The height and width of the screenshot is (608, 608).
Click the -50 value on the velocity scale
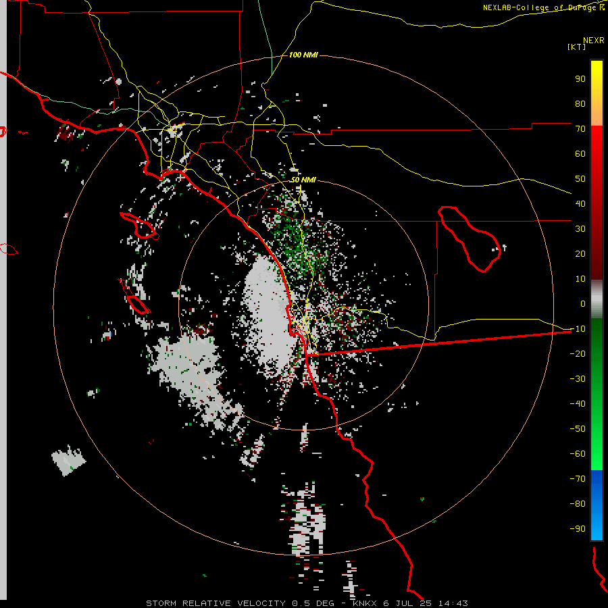point(578,429)
